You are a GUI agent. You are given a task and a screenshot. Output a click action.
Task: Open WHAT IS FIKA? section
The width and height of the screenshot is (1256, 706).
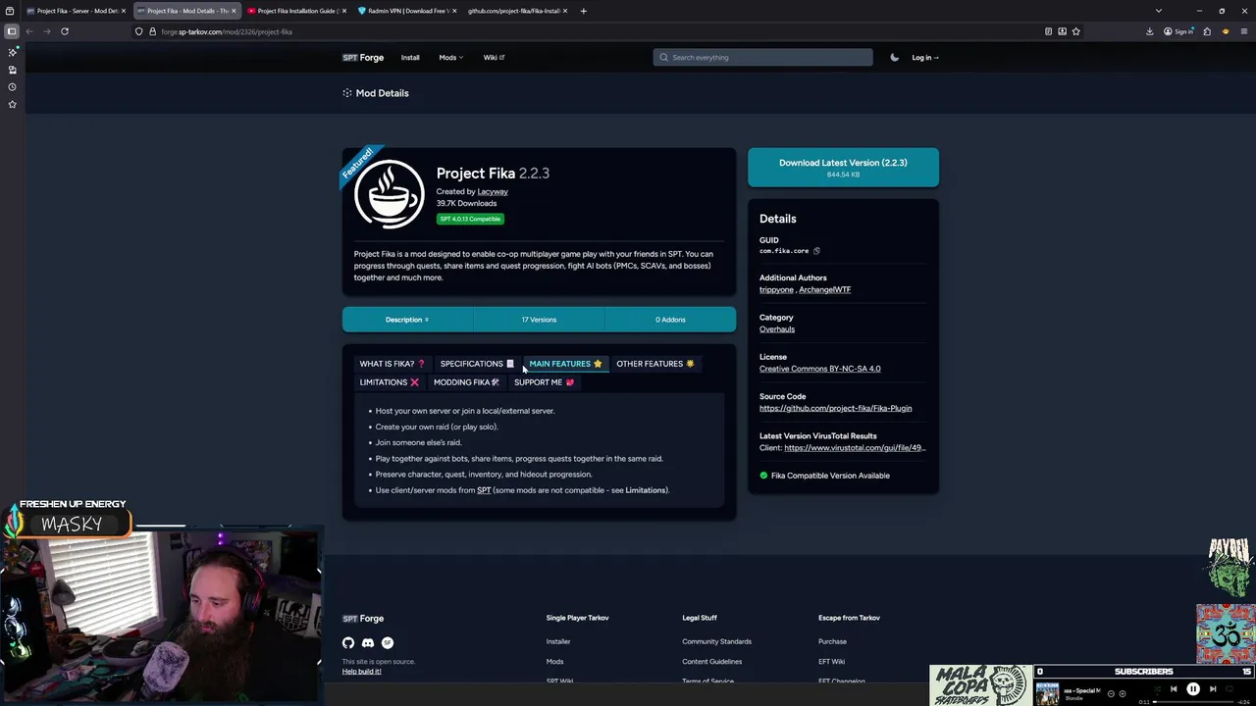[x=392, y=364]
